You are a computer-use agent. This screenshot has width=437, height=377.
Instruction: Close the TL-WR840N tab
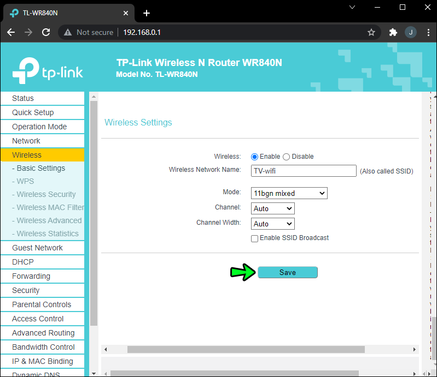pyautogui.click(x=126, y=13)
